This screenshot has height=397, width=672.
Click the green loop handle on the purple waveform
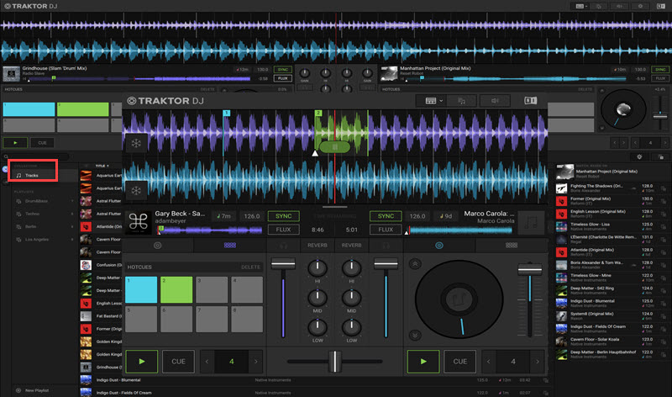coord(334,147)
